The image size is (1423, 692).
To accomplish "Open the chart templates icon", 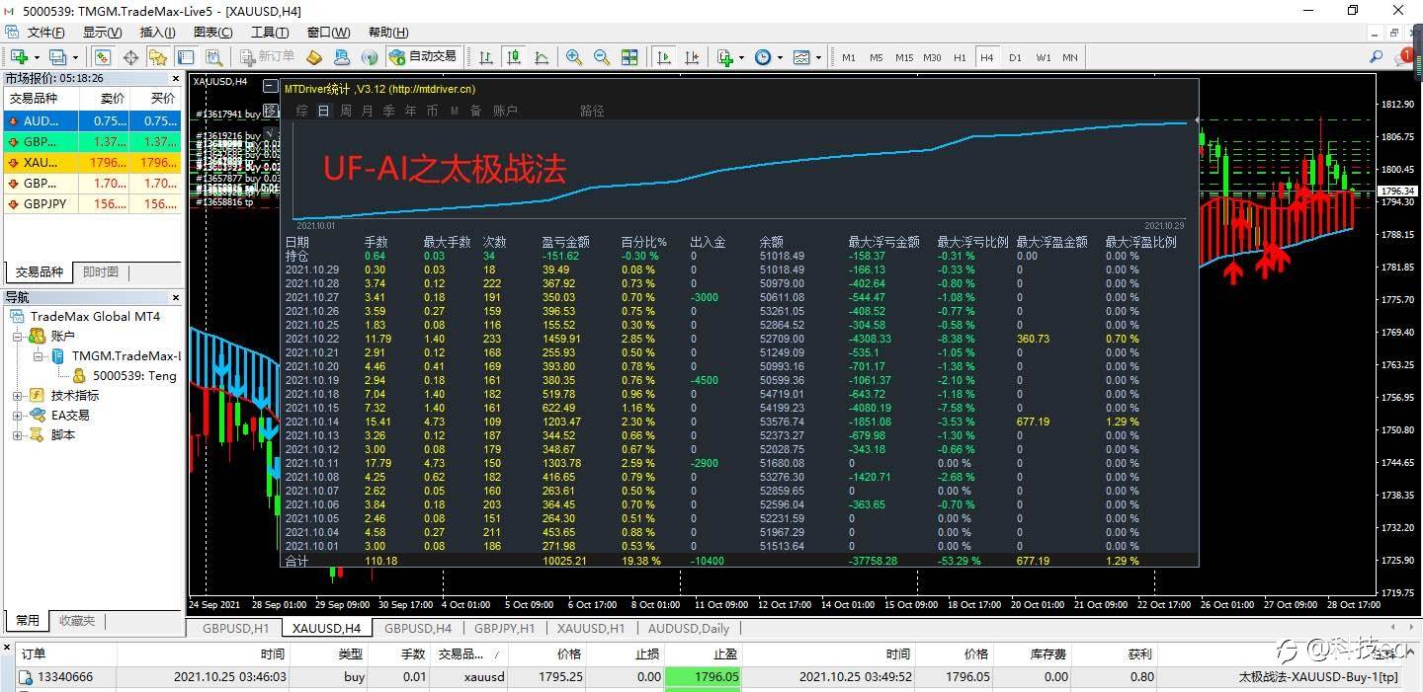I will point(801,57).
